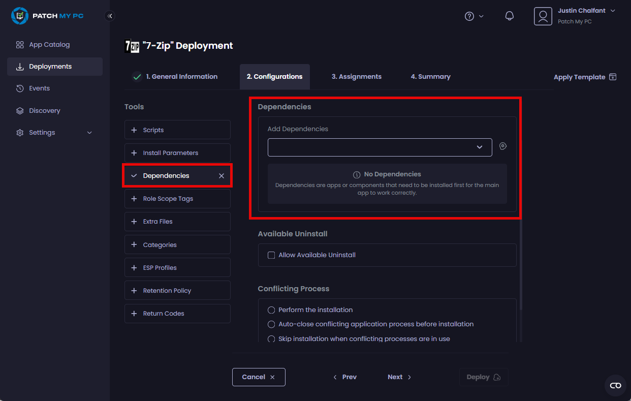Collapse the sidebar with double-chevron icon
The image size is (631, 401).
(110, 16)
